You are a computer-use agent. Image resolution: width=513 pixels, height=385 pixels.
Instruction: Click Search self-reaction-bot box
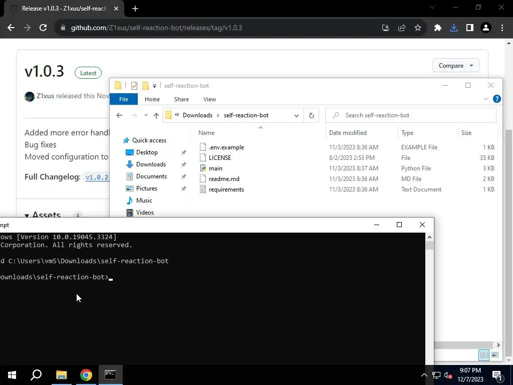(x=411, y=115)
